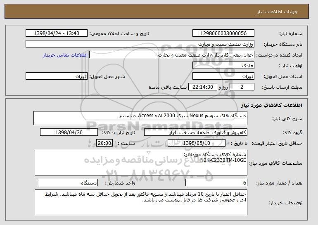
Task: Select the label شهر محل تحویل
Action: 107,76
